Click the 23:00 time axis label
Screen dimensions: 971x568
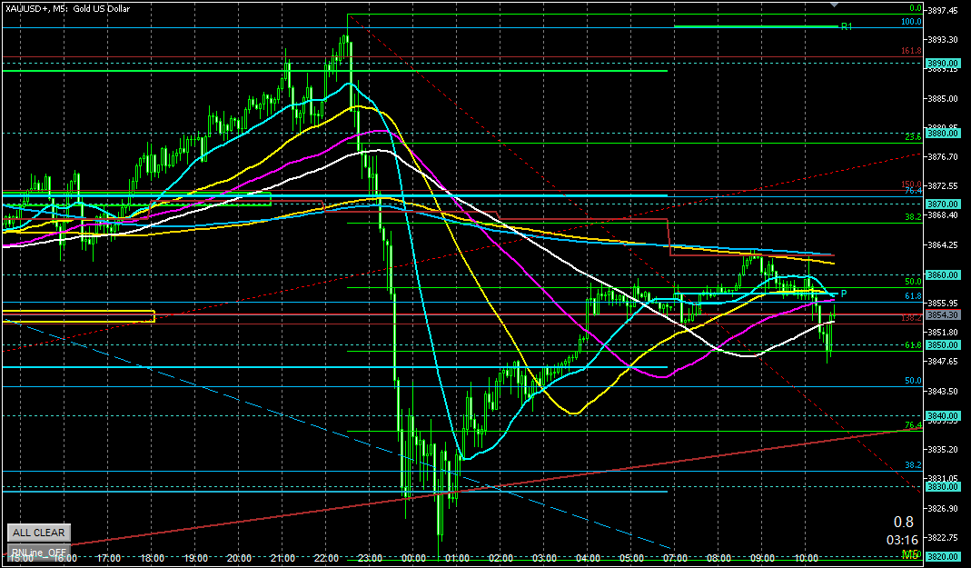pyautogui.click(x=370, y=558)
